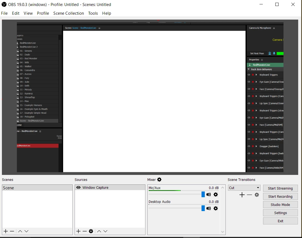
Task: Expand the Dragger [hadoken] behavior row
Action: click(x=256, y=146)
